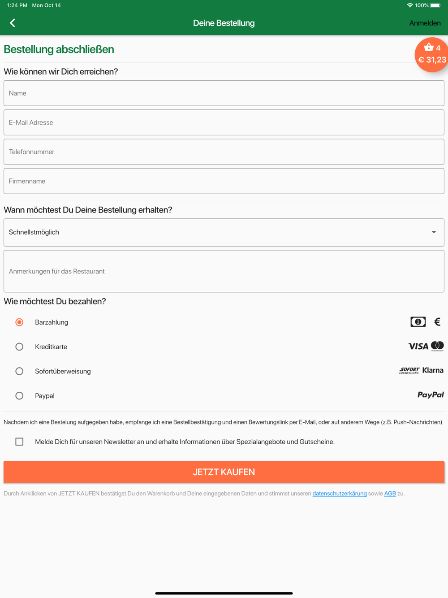Click the Klarna logo
Image resolution: width=448 pixels, height=598 pixels.
[x=433, y=370]
